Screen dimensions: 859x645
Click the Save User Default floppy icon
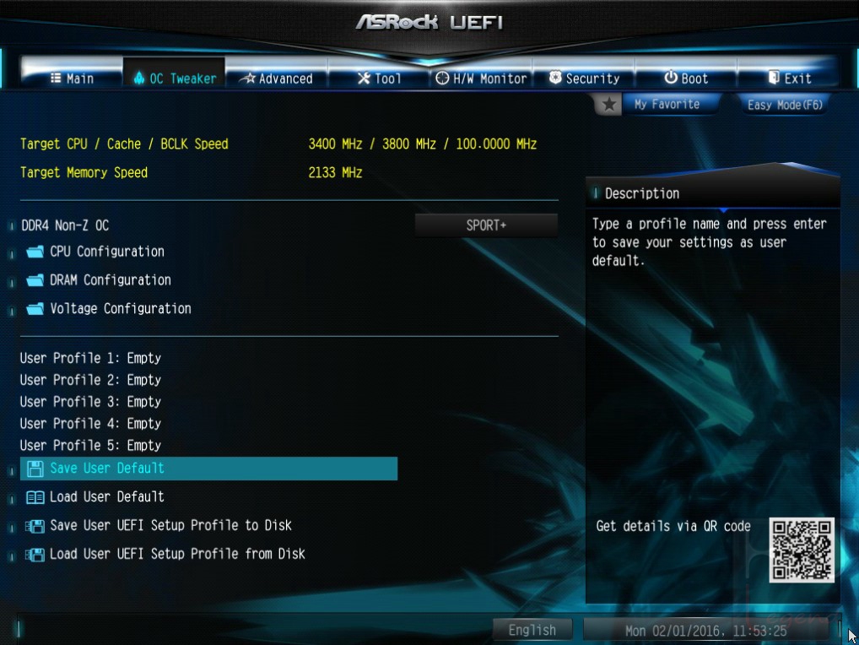pyautogui.click(x=35, y=469)
